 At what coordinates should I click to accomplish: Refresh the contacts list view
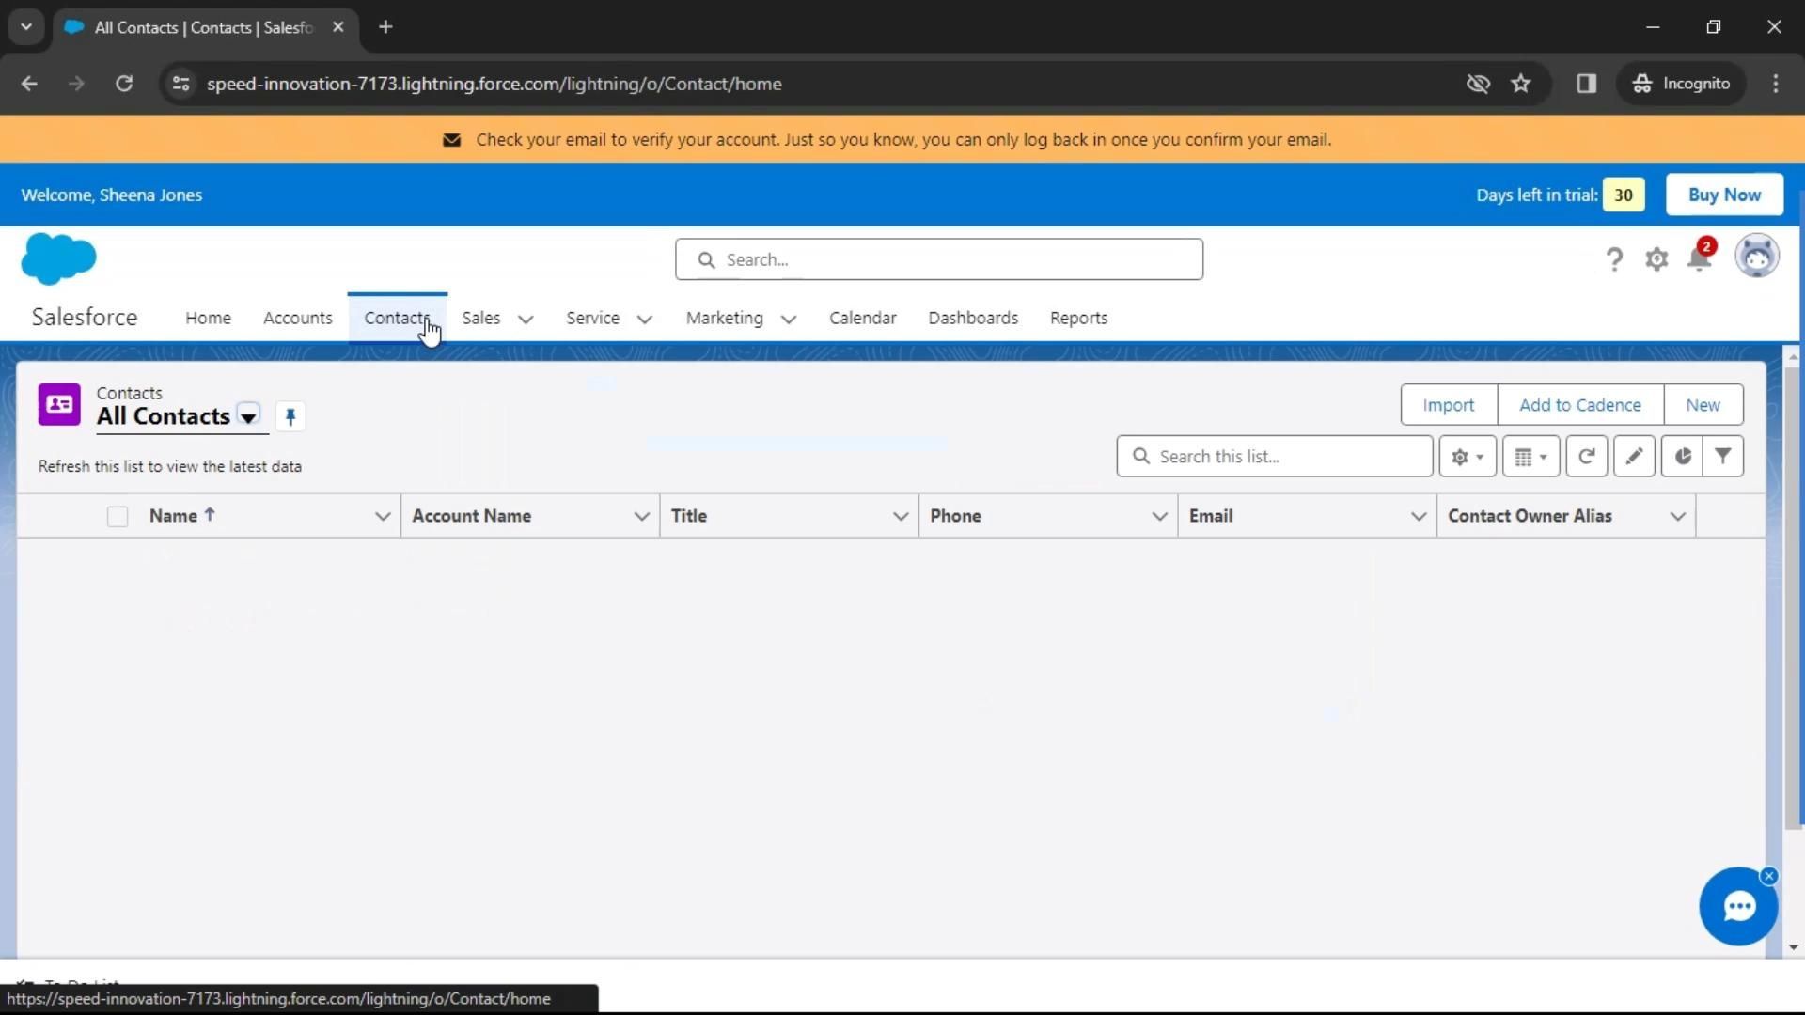[1586, 457]
